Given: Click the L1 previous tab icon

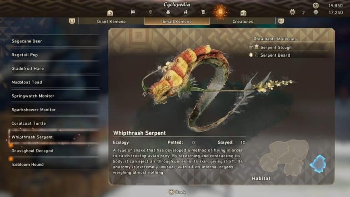Looking at the screenshot, I should (72, 21).
